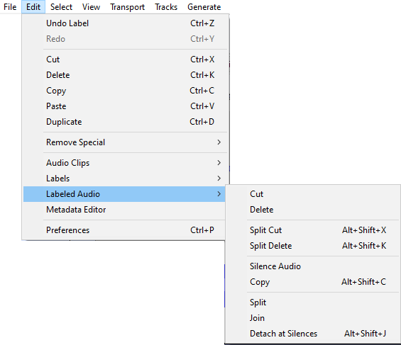The width and height of the screenshot is (401, 345).
Task: Open the Tracks menu
Action: 166,7
